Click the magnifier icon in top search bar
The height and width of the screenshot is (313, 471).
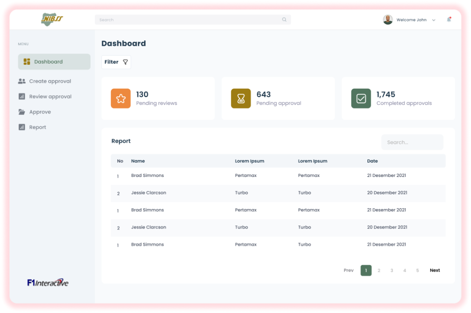coord(284,20)
